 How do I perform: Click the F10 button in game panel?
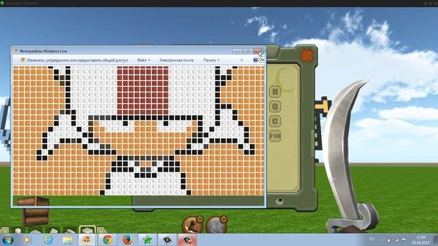(275, 136)
